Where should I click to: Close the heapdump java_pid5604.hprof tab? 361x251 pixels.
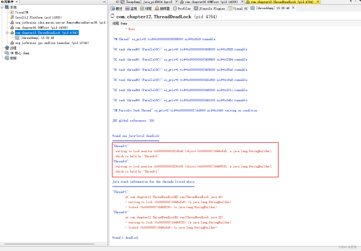click(x=176, y=2)
